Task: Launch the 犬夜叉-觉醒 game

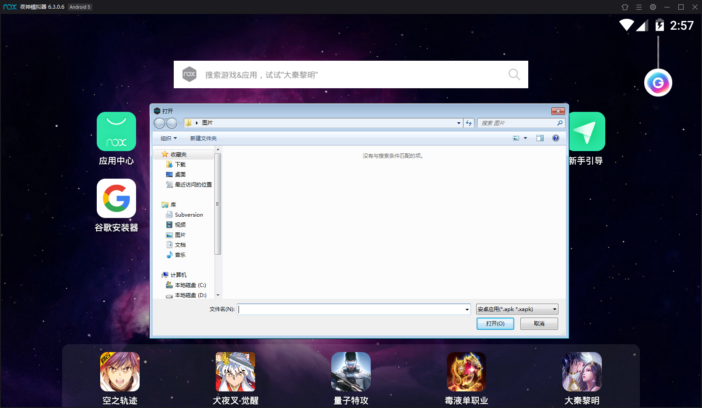Action: 235,371
